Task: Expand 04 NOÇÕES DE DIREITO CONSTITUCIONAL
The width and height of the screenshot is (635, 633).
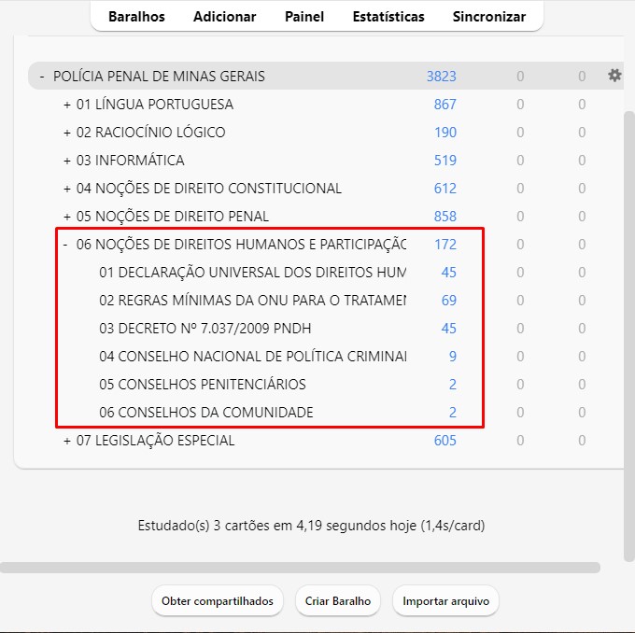Action: click(x=67, y=189)
